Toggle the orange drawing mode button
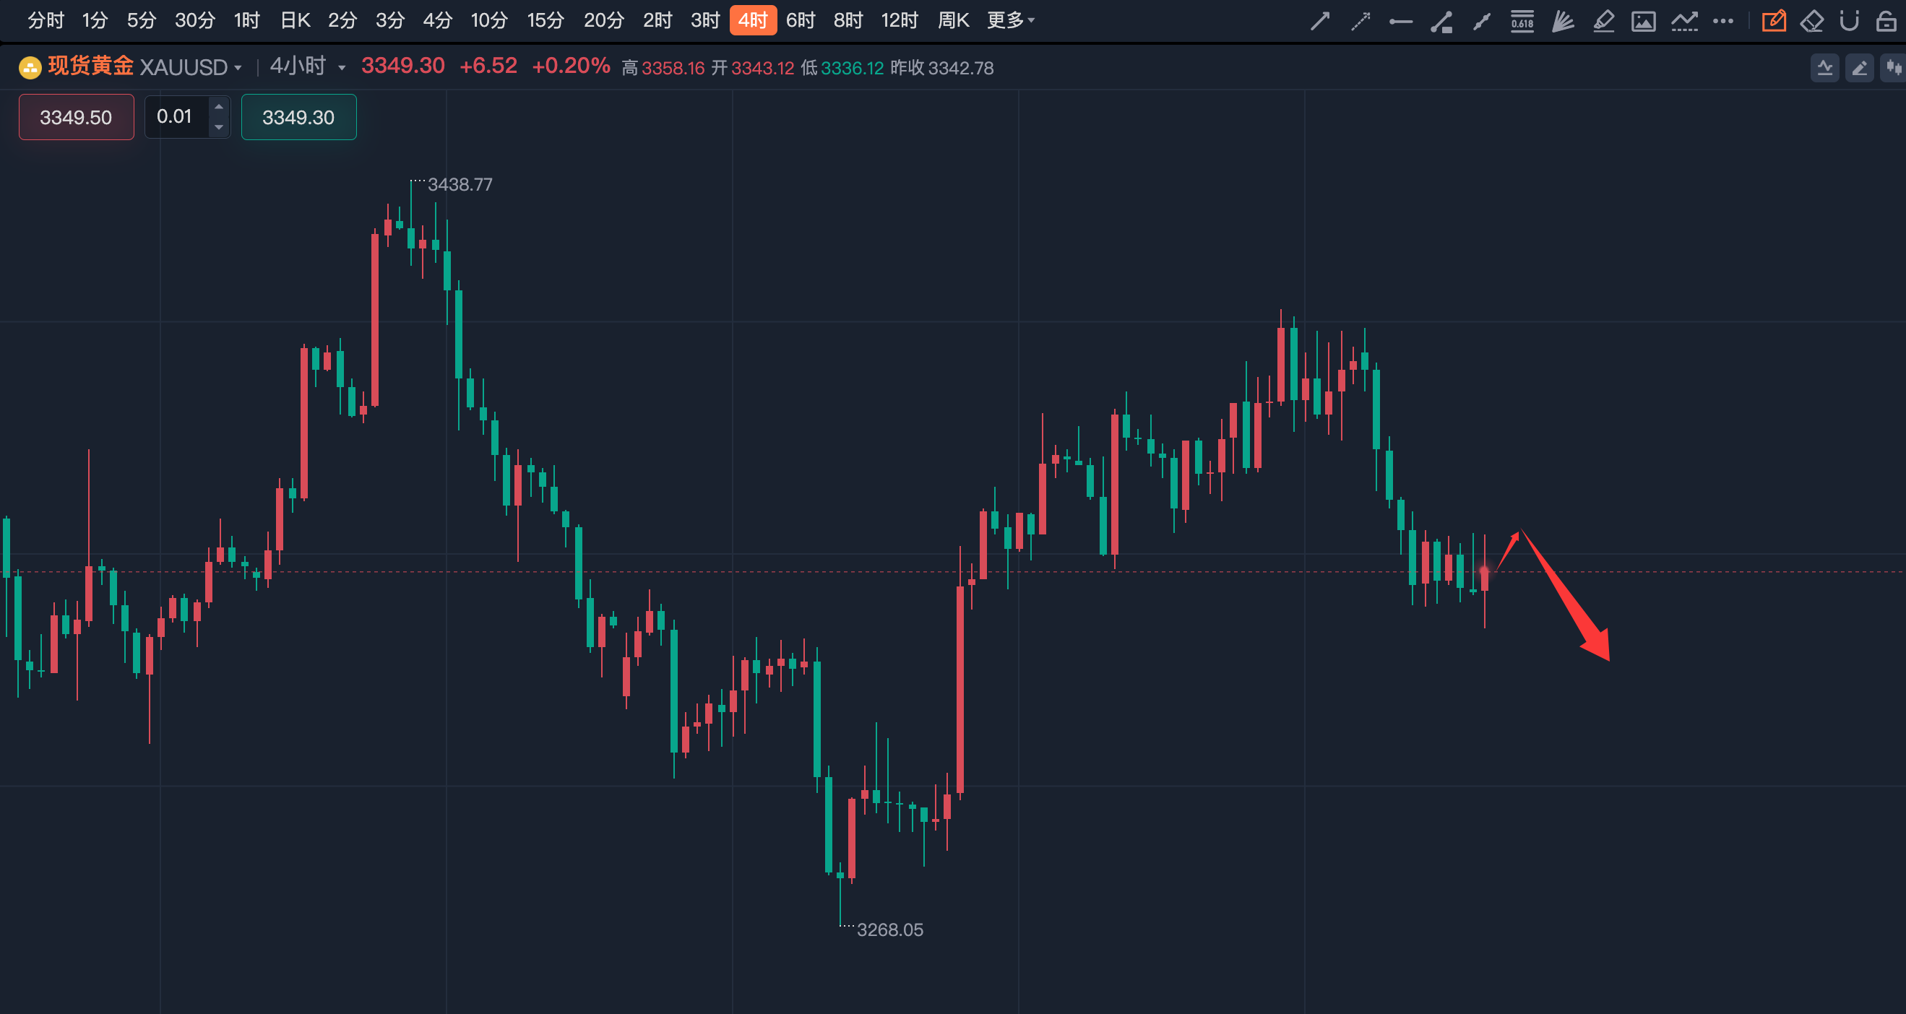The height and width of the screenshot is (1014, 1906). tap(1773, 21)
